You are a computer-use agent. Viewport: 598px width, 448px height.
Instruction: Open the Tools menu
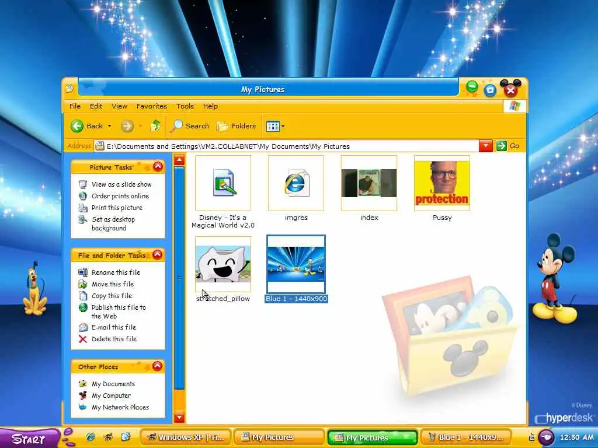coord(185,106)
